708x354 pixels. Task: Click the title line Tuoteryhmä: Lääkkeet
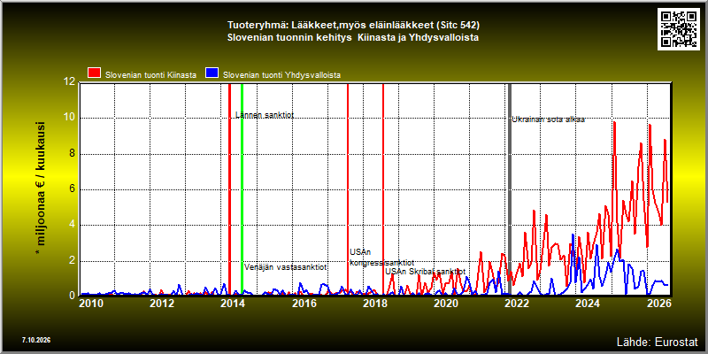coord(353,25)
